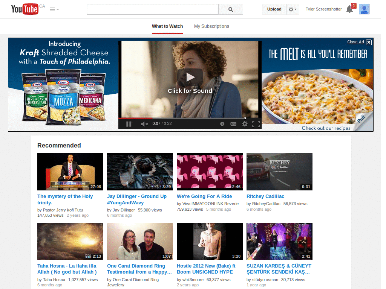Open title Hostle 2012 New (Bake)

(x=206, y=269)
